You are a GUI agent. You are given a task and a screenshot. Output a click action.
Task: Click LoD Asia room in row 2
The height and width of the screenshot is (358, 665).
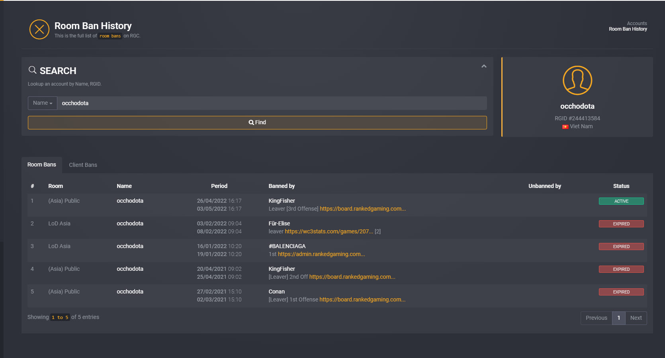pos(59,223)
